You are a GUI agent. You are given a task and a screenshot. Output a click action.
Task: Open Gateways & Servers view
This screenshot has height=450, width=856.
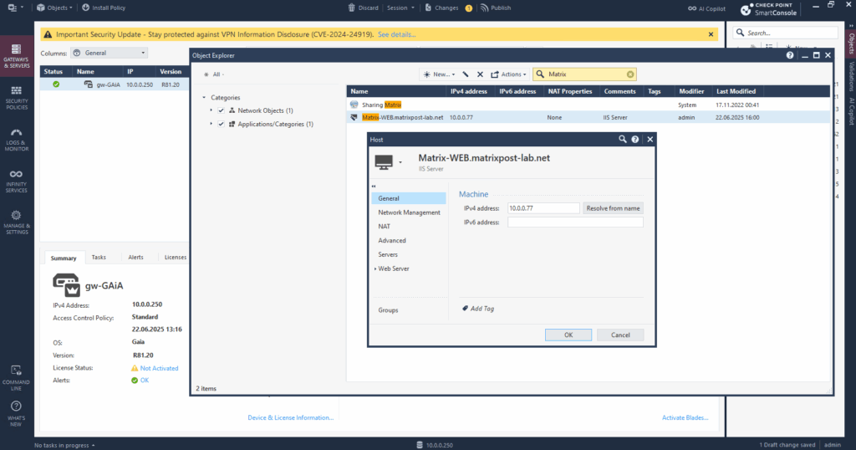17,55
